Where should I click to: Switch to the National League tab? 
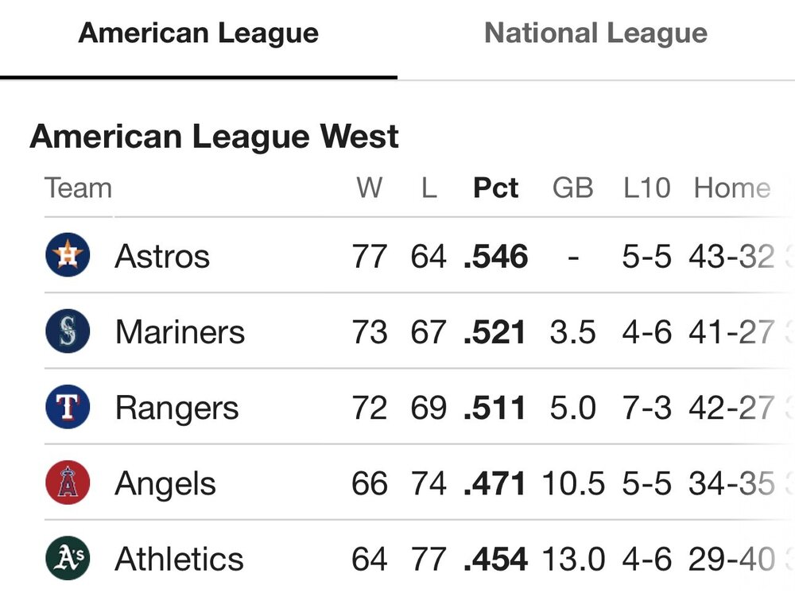pos(595,33)
